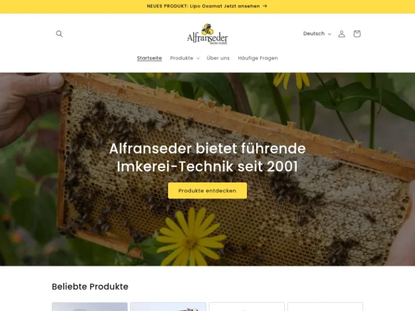Open Häufige Fragen page
This screenshot has width=415, height=311.
pyautogui.click(x=258, y=58)
